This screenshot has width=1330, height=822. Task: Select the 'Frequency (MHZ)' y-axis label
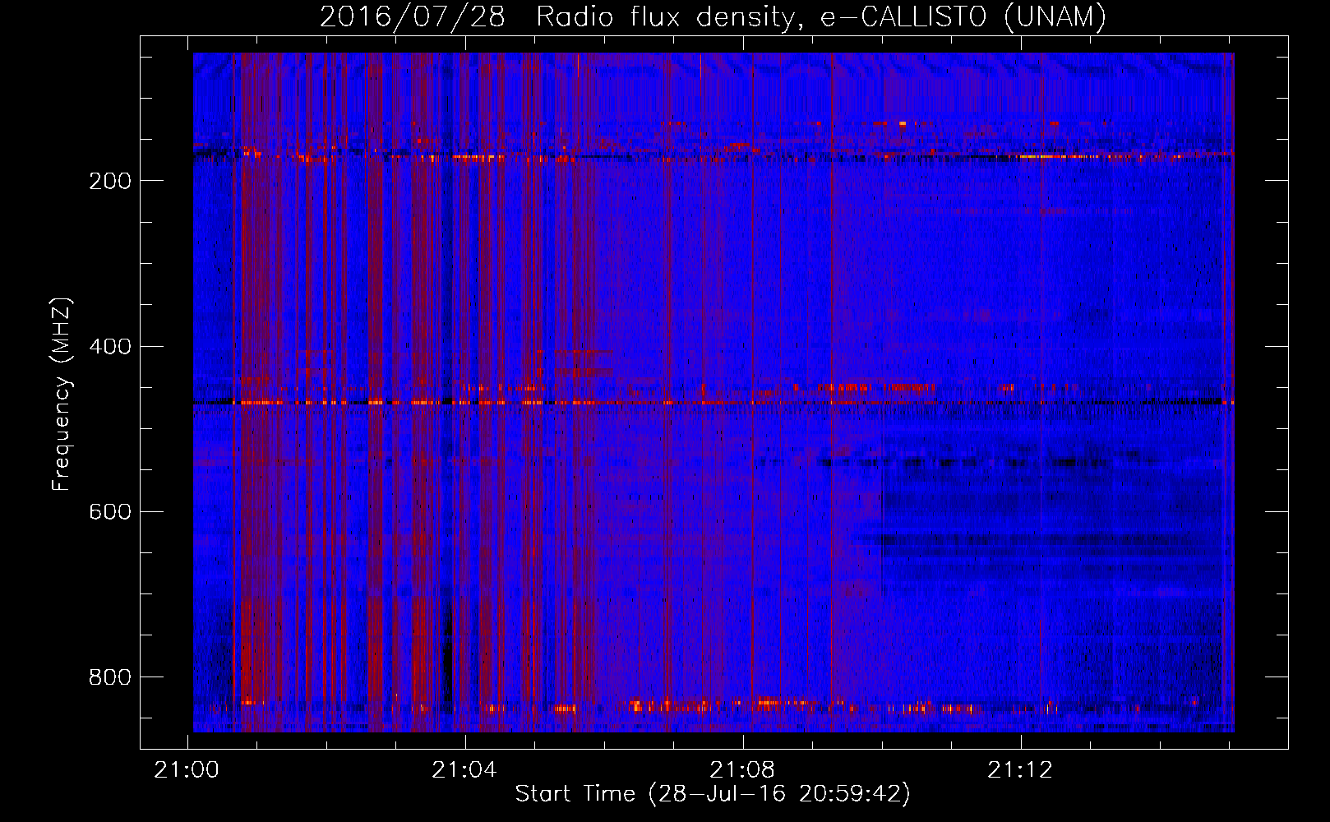pyautogui.click(x=62, y=394)
